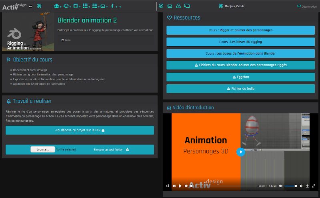Click the bell icon beside Travail à réaliser

pos(8,101)
